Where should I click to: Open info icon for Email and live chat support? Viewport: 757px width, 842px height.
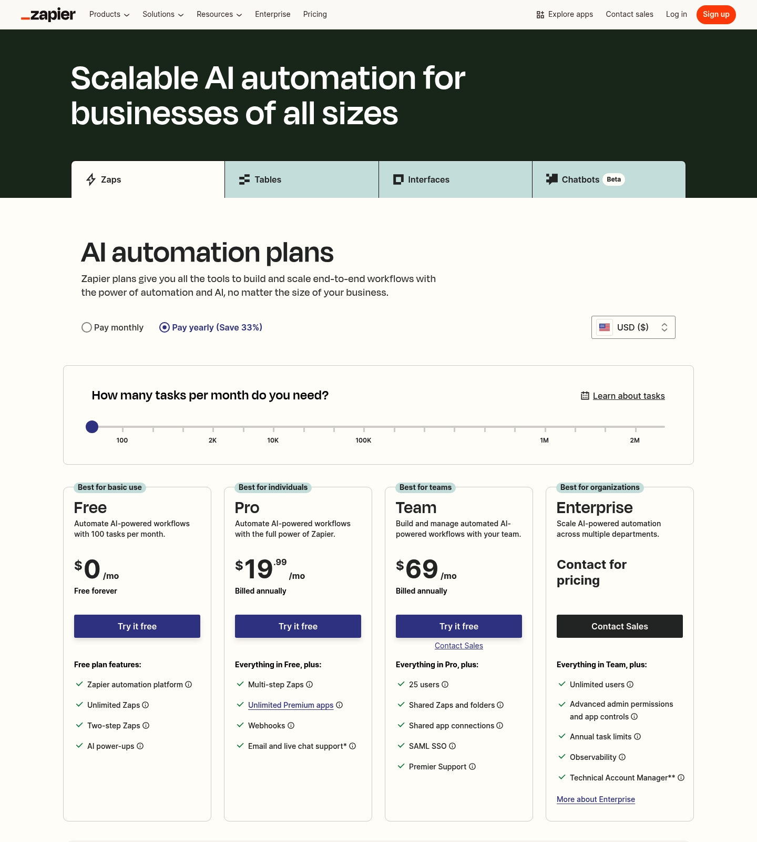pyautogui.click(x=353, y=746)
